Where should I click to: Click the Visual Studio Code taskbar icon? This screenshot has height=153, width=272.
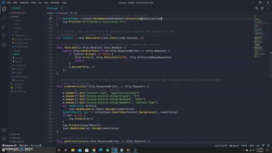114,150
